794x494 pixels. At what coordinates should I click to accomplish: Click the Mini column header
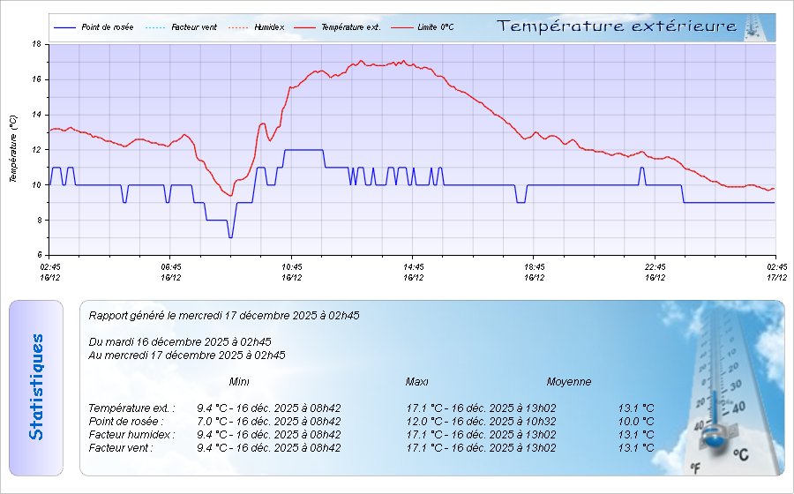pyautogui.click(x=239, y=382)
